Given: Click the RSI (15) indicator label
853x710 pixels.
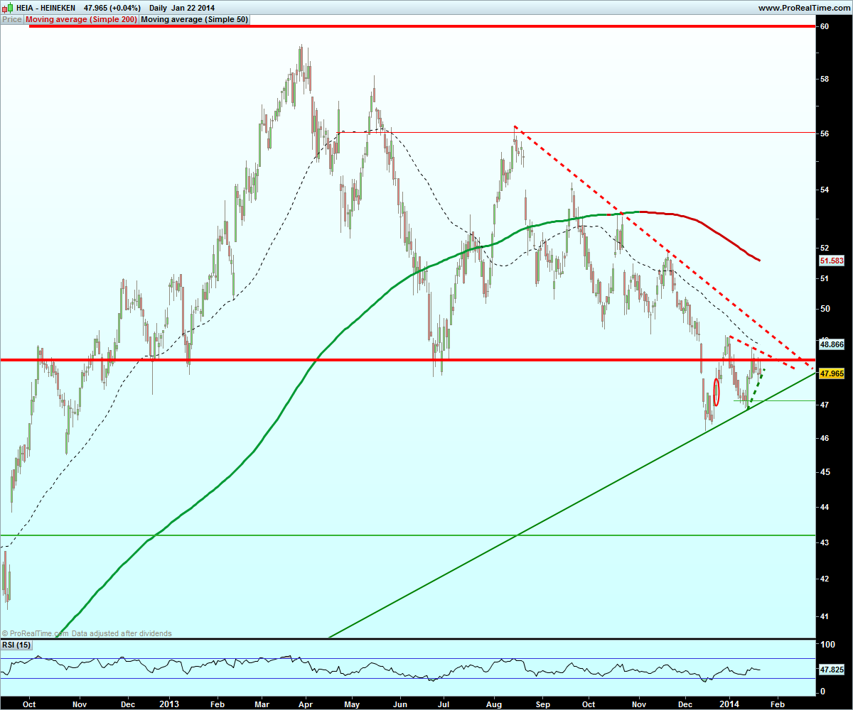Looking at the screenshot, I should [x=16, y=645].
